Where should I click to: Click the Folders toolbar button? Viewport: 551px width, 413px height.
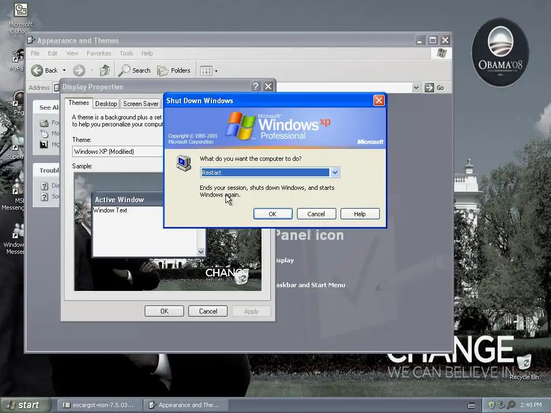coord(174,70)
